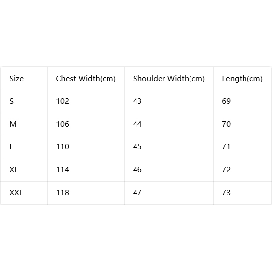Click chest width value 110
This screenshot has height=272, width=272.
pyautogui.click(x=63, y=147)
